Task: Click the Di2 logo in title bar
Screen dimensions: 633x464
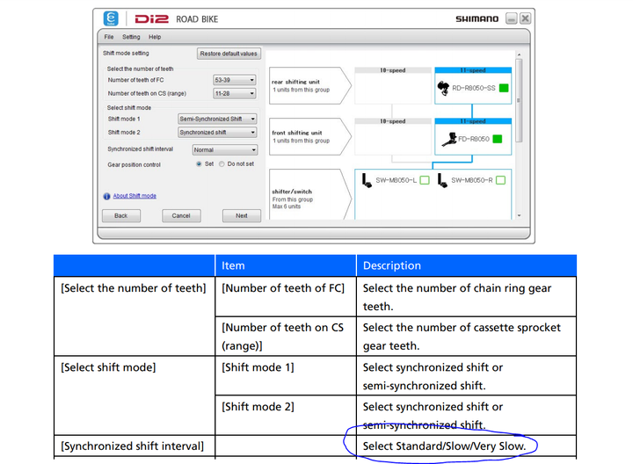Action: pyautogui.click(x=151, y=19)
